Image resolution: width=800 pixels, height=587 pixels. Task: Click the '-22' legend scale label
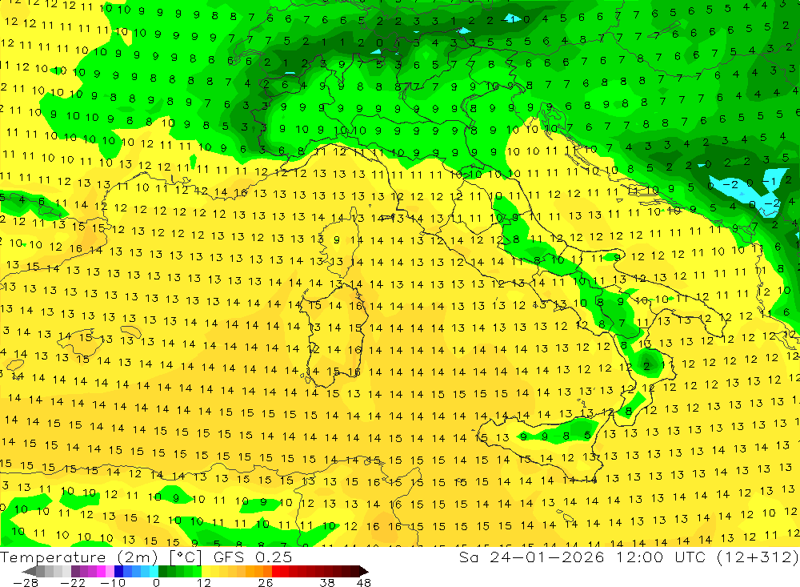(x=73, y=582)
